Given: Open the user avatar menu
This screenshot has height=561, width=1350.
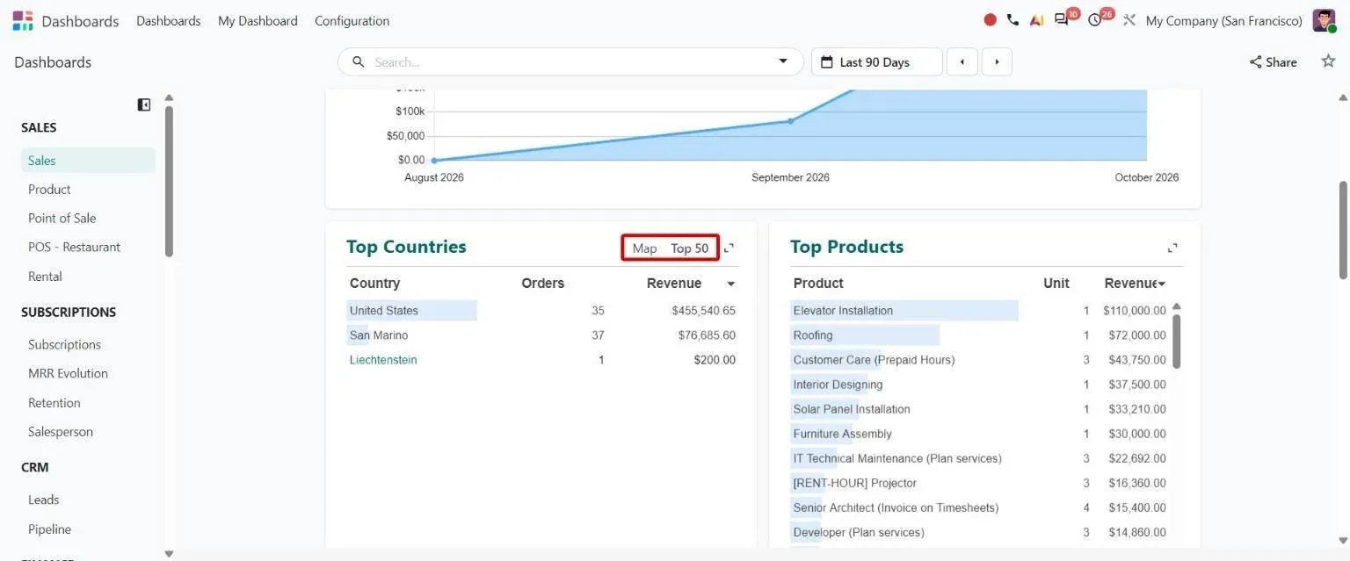Looking at the screenshot, I should point(1324,20).
